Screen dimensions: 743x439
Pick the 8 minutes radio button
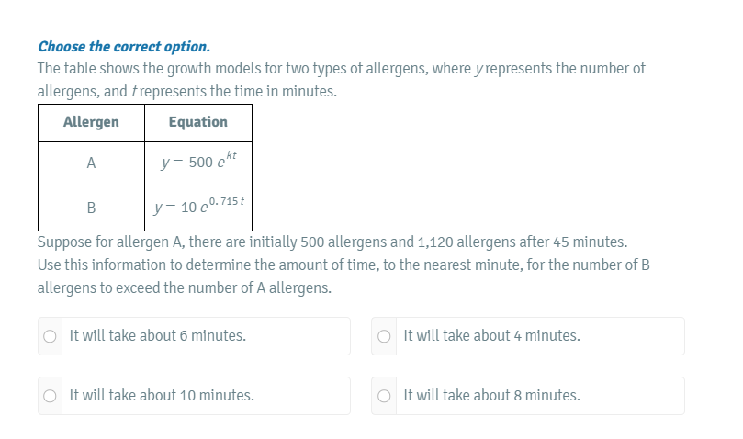click(x=384, y=396)
